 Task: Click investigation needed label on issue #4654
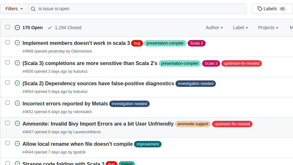[196, 84]
